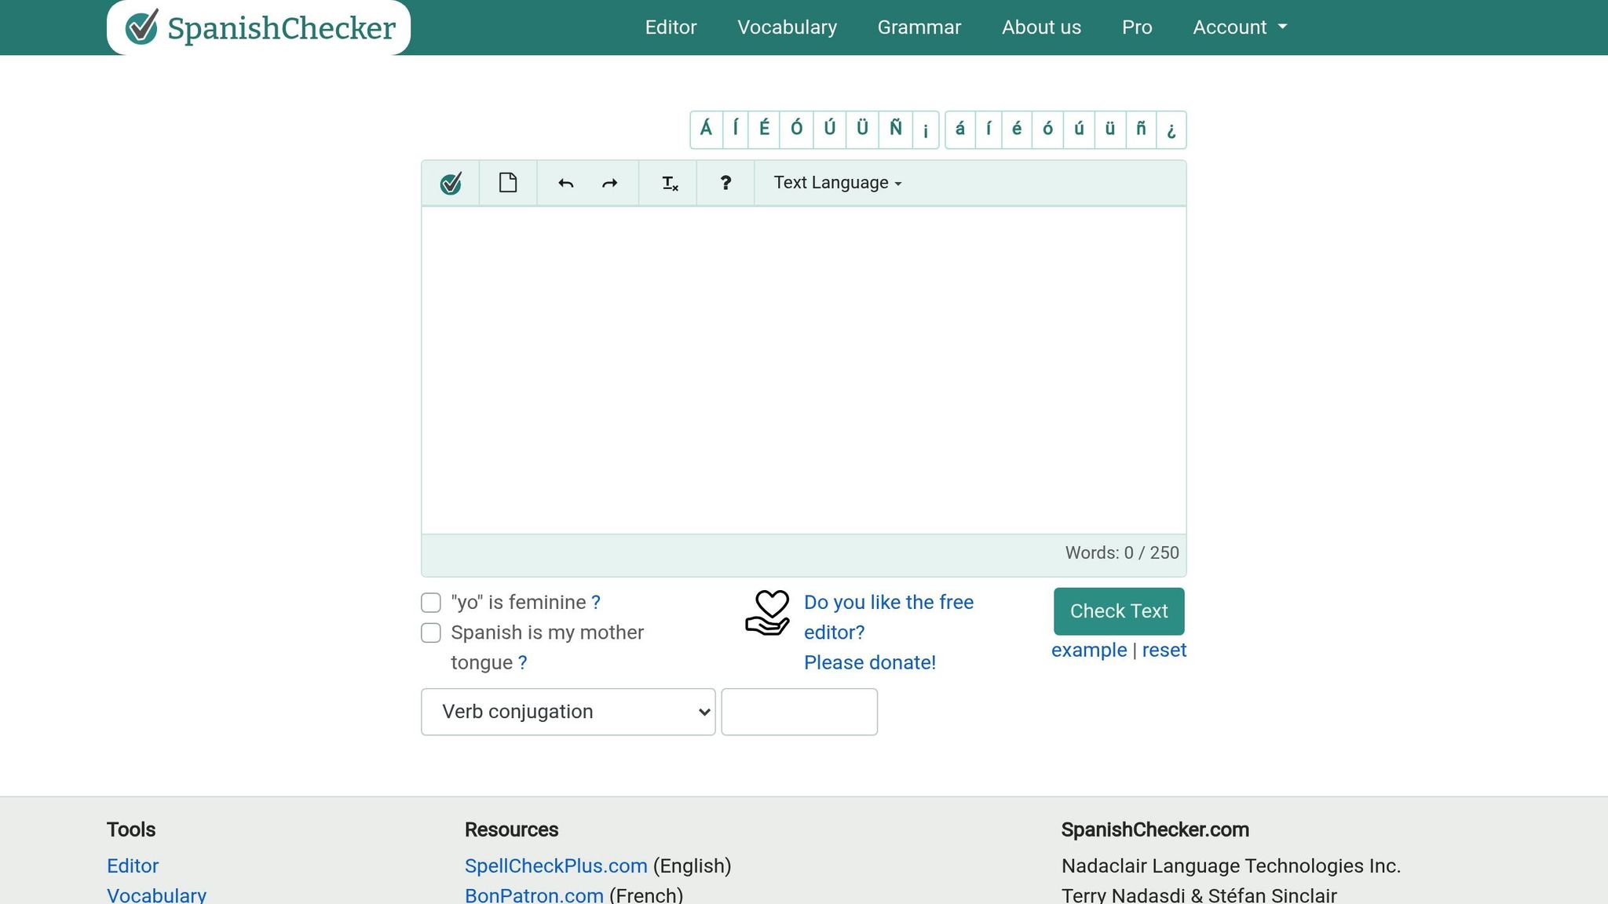Screen dimensions: 1608x904
Task: Open the Grammar nav item
Action: click(x=919, y=27)
